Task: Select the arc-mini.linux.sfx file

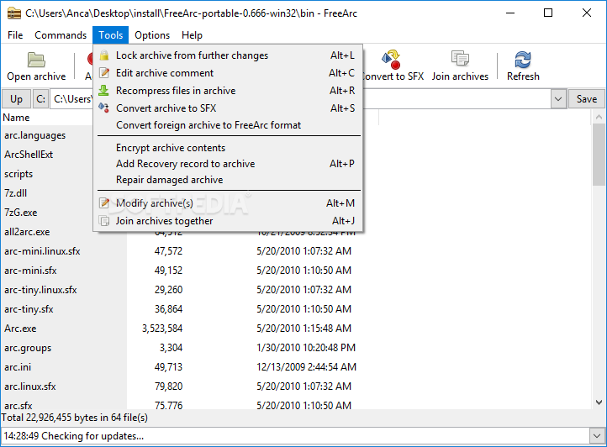Action: tap(42, 251)
